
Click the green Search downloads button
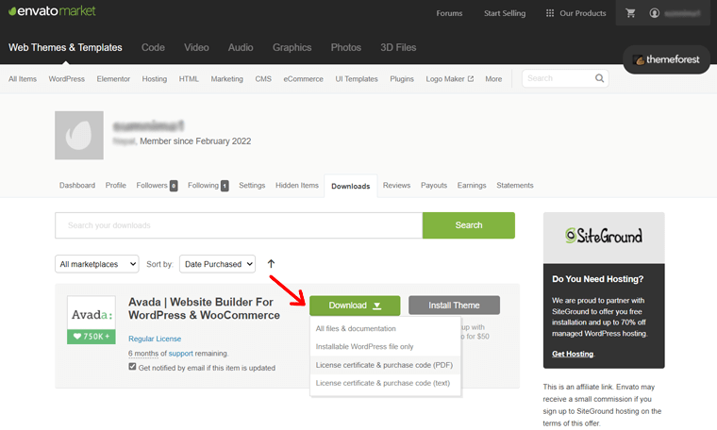click(469, 225)
